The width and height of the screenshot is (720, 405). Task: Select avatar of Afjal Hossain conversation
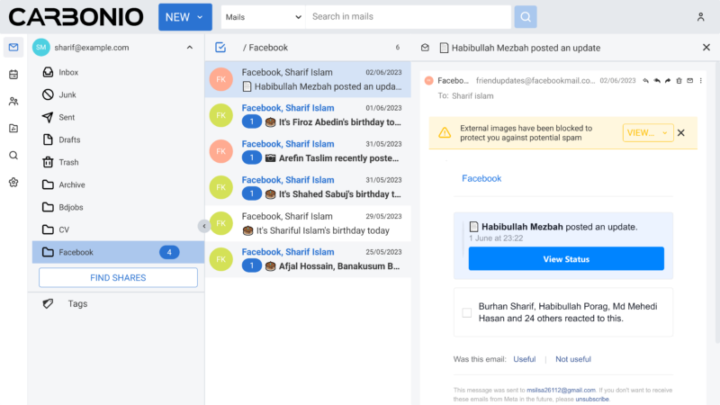click(x=220, y=259)
